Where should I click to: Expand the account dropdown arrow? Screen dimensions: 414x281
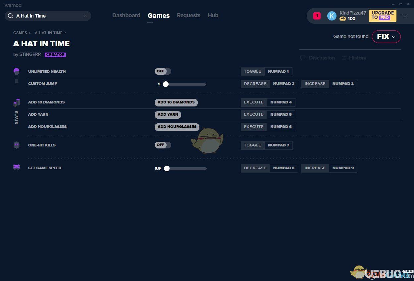404,16
